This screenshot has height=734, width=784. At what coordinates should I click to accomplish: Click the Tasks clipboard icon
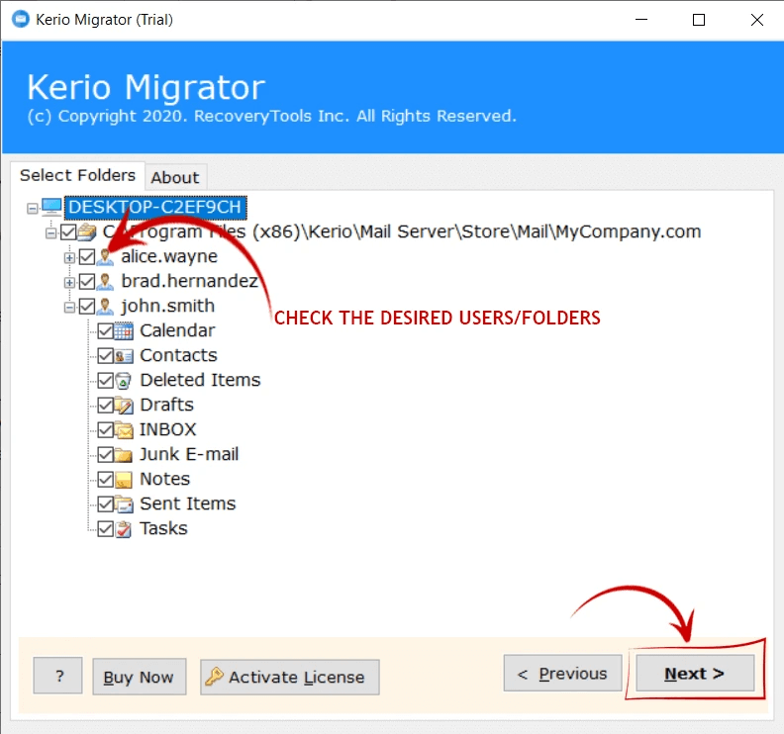(124, 529)
